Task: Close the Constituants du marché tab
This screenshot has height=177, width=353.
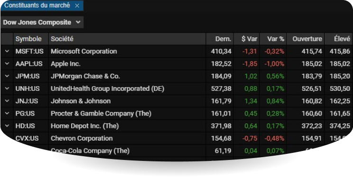Action: pos(77,6)
